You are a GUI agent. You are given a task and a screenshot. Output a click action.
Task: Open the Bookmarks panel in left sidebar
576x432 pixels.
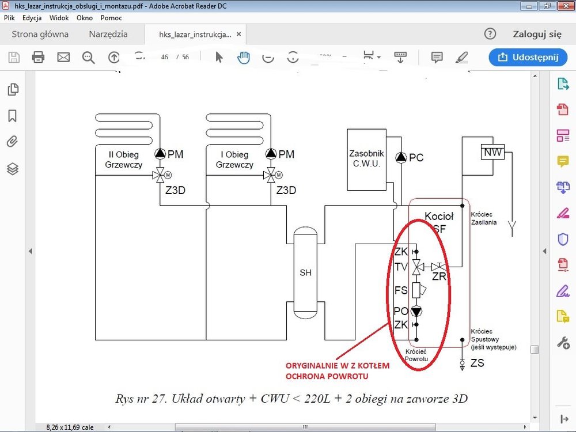[12, 116]
